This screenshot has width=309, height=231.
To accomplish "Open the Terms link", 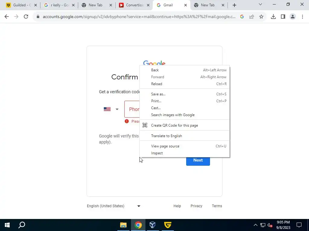I will point(217,206).
